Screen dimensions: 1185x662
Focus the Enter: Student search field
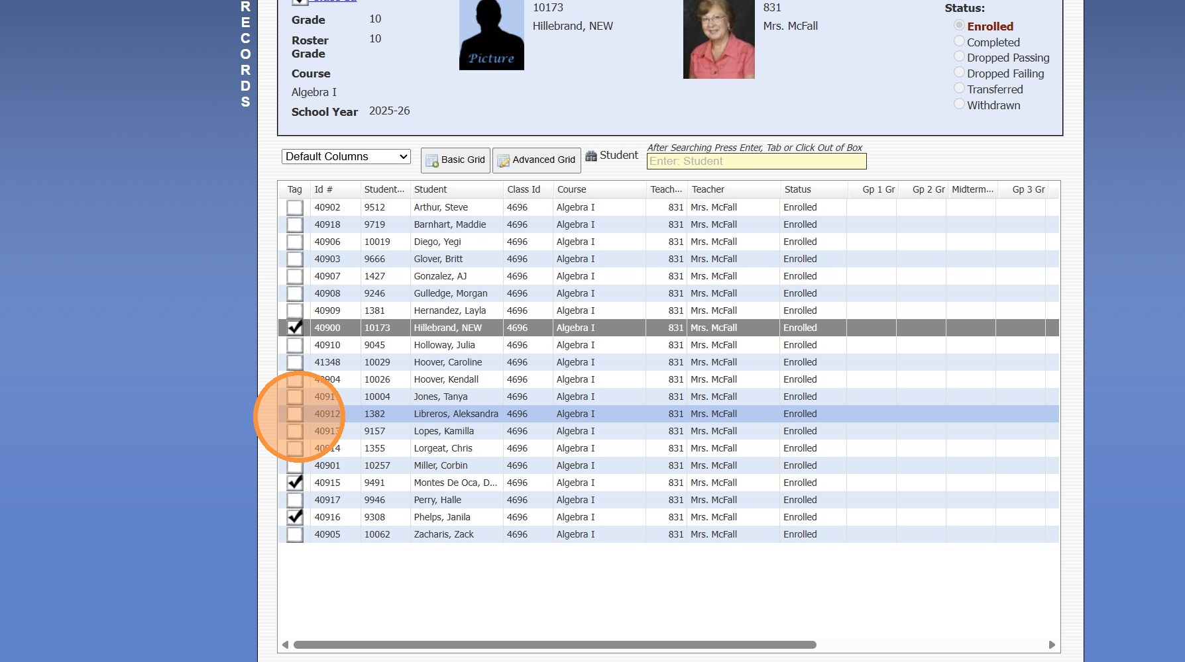tap(756, 162)
